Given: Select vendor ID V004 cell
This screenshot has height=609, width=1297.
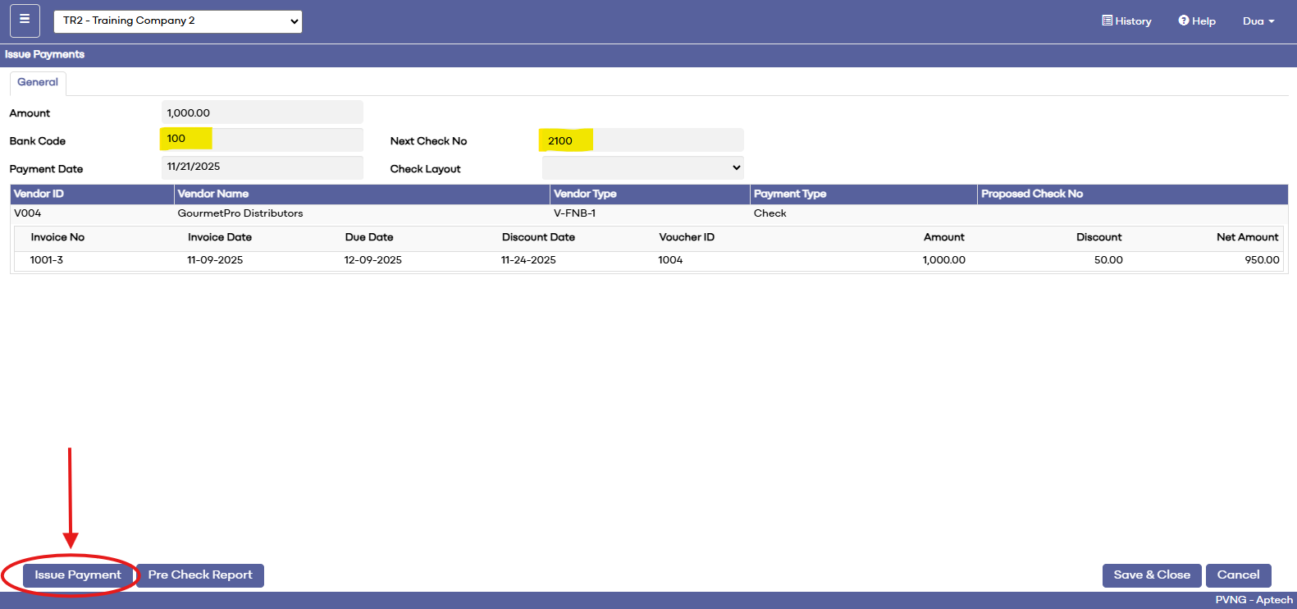Looking at the screenshot, I should [x=28, y=213].
